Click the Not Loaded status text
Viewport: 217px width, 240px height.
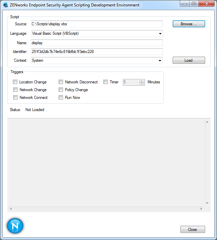click(x=35, y=110)
